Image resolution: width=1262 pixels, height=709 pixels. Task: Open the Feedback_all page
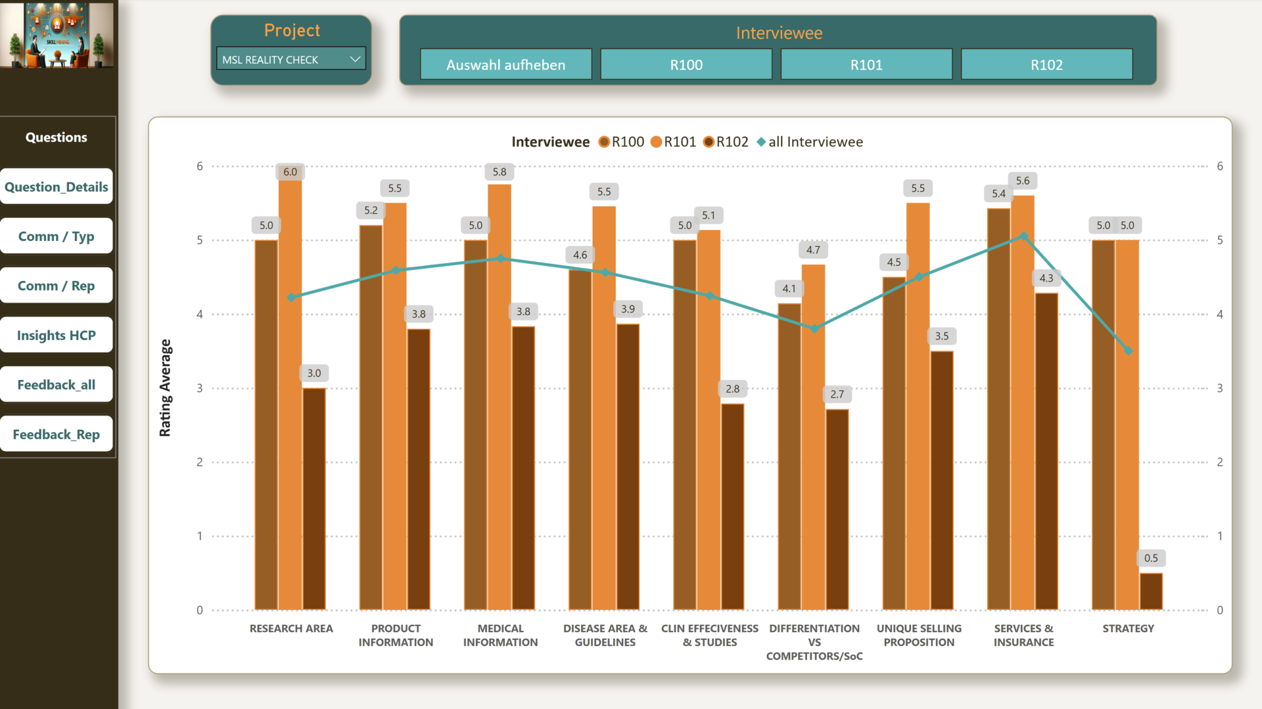coord(57,384)
